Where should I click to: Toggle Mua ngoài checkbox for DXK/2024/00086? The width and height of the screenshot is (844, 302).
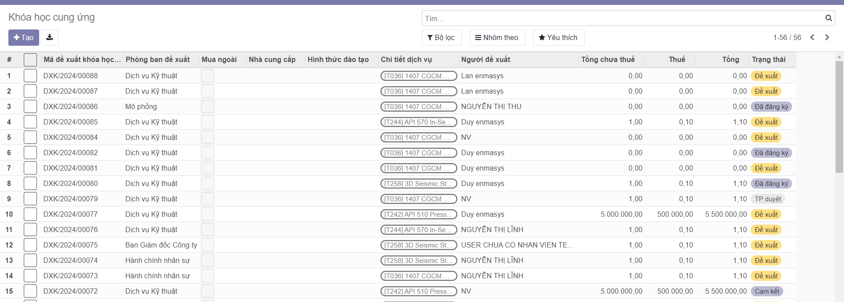click(208, 106)
